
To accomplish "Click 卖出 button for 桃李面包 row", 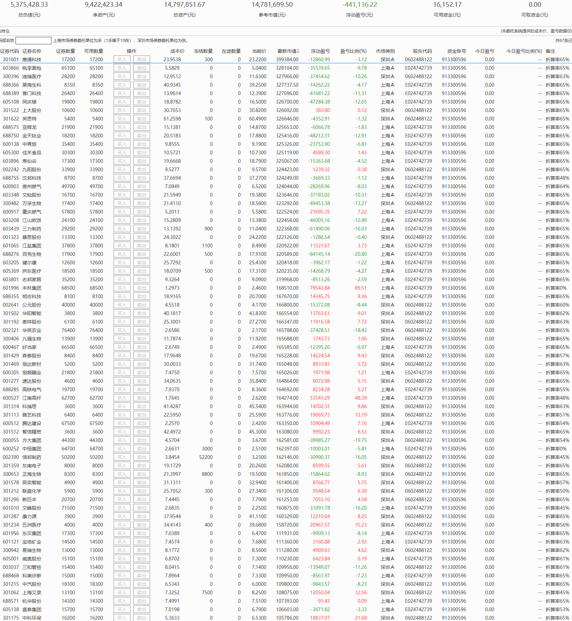I will point(141,68).
